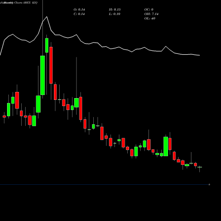Screen dimensions: 221x221
Task: Click the 'OL: 40' readout
Action: coord(150,19)
